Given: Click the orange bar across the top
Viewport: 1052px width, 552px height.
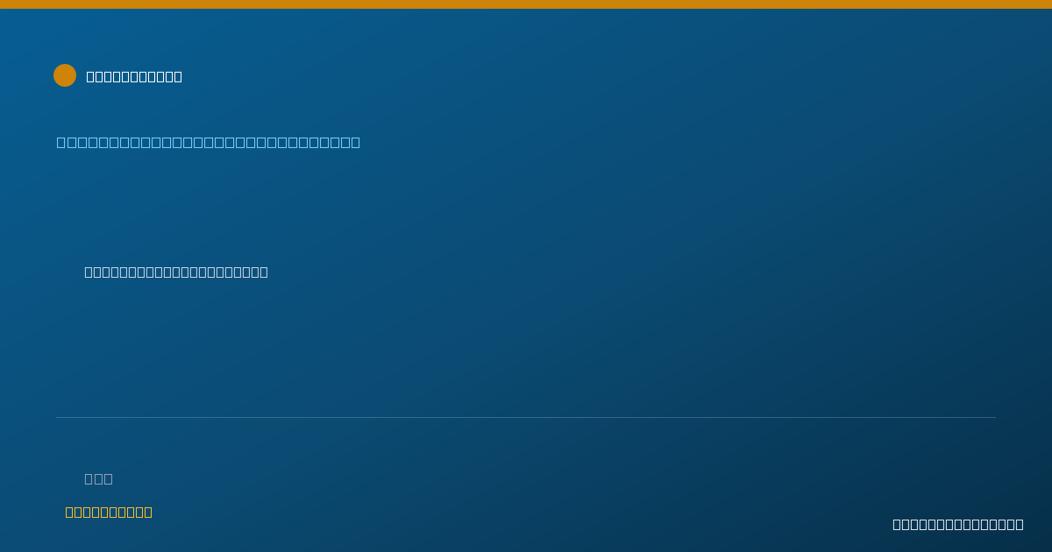Looking at the screenshot, I should [526, 4].
